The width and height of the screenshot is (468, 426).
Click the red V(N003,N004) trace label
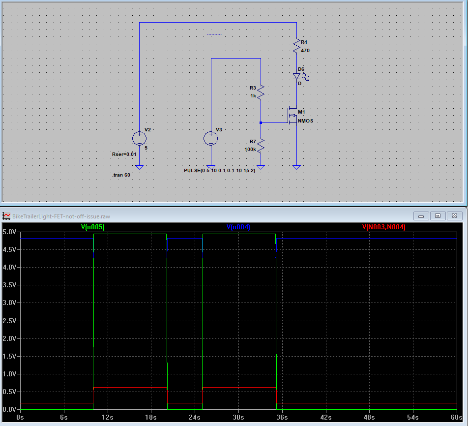[383, 227]
